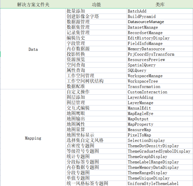Click the merged Mapping folder cell

click(33, 138)
